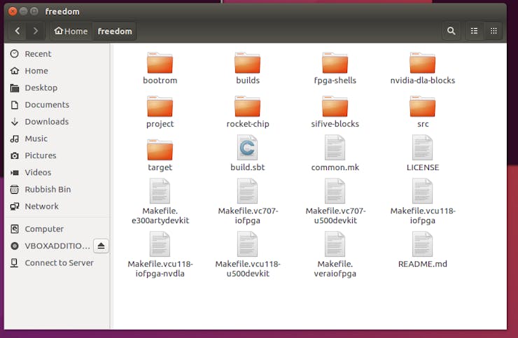This screenshot has width=518, height=338.
Task: Select the Makefile.vcu118-iofpga-nvdla file icon
Action: pyautogui.click(x=160, y=244)
